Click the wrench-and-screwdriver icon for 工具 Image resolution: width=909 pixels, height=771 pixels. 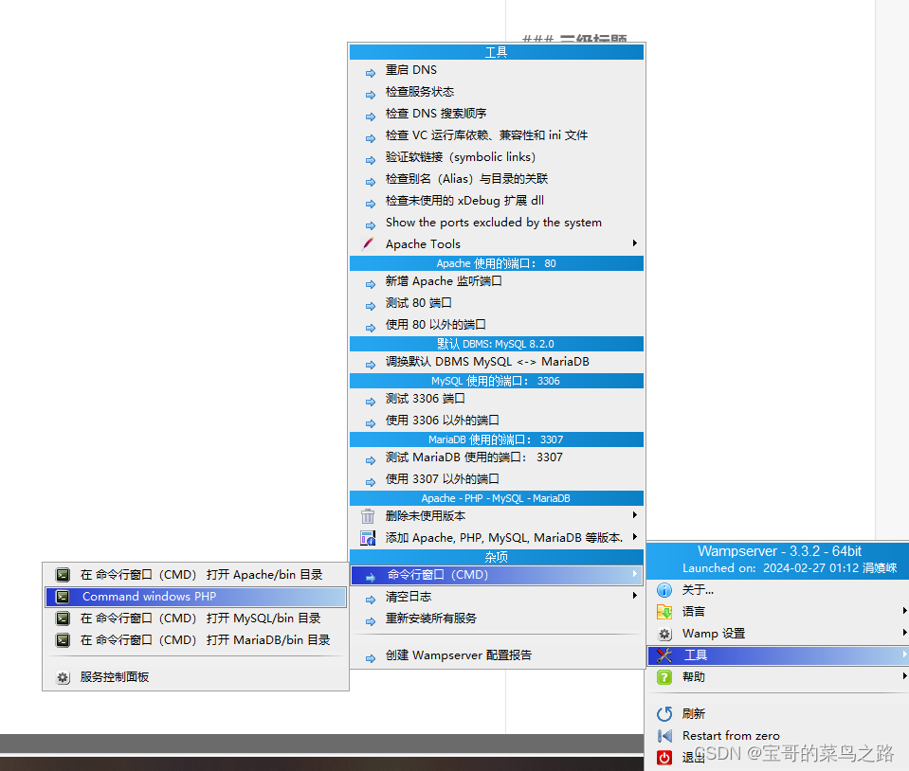point(664,655)
